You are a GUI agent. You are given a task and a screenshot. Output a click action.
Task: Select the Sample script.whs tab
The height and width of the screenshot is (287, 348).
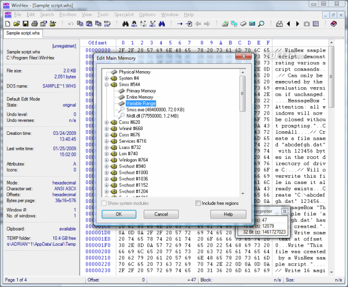click(23, 33)
